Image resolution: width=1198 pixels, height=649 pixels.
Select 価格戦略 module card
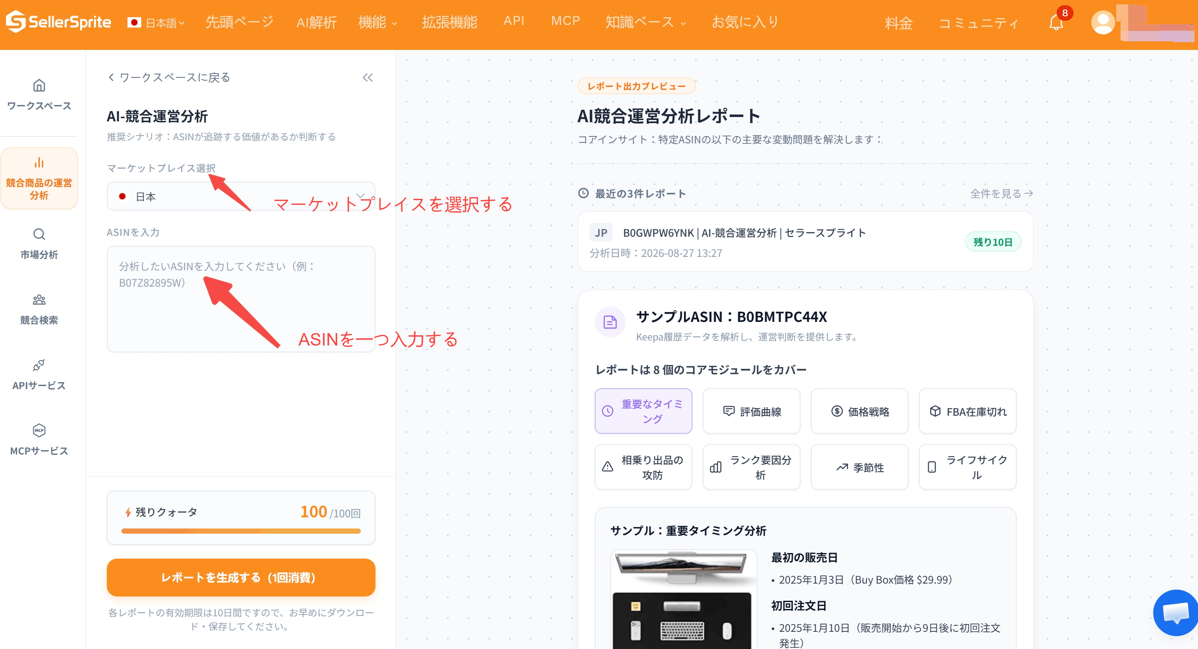tap(860, 411)
